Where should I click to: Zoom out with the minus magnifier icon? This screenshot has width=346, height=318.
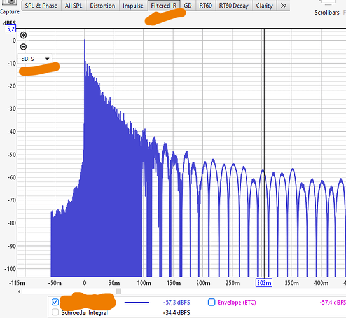pos(24,46)
